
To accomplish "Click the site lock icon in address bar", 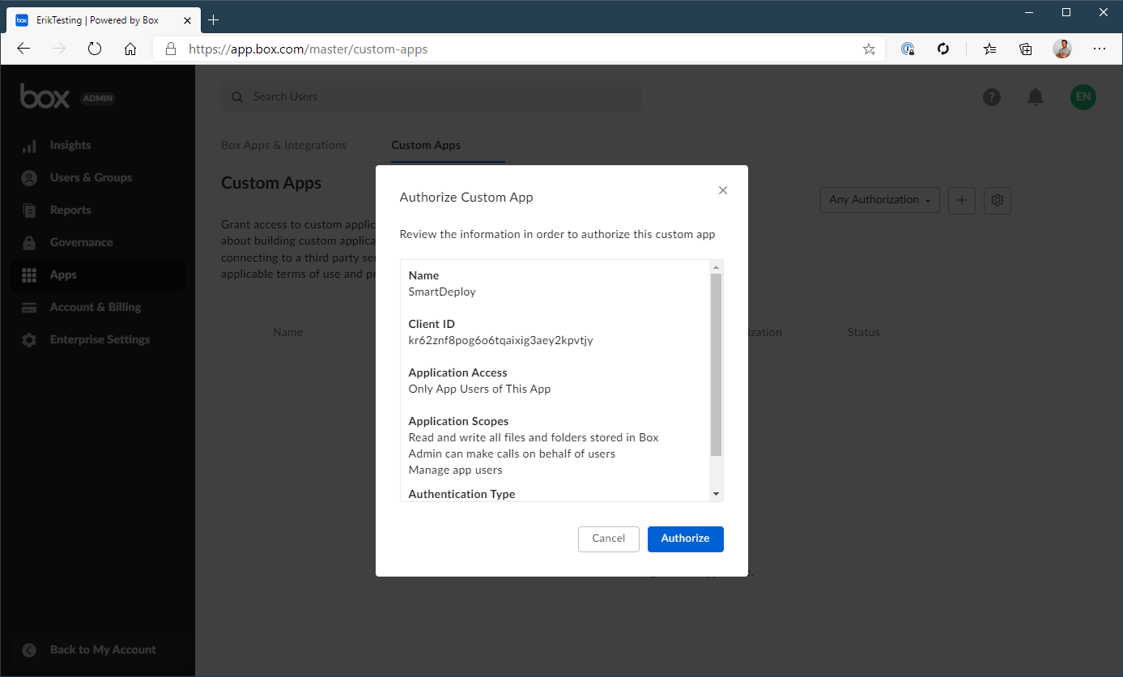I will coord(171,49).
